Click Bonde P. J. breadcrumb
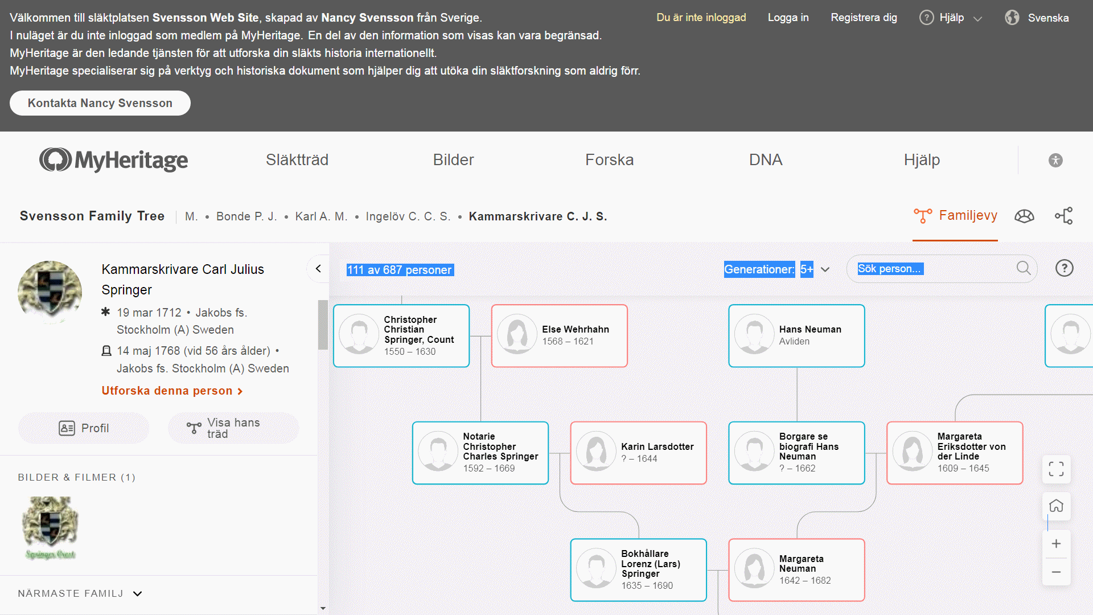This screenshot has height=615, width=1093. (246, 216)
